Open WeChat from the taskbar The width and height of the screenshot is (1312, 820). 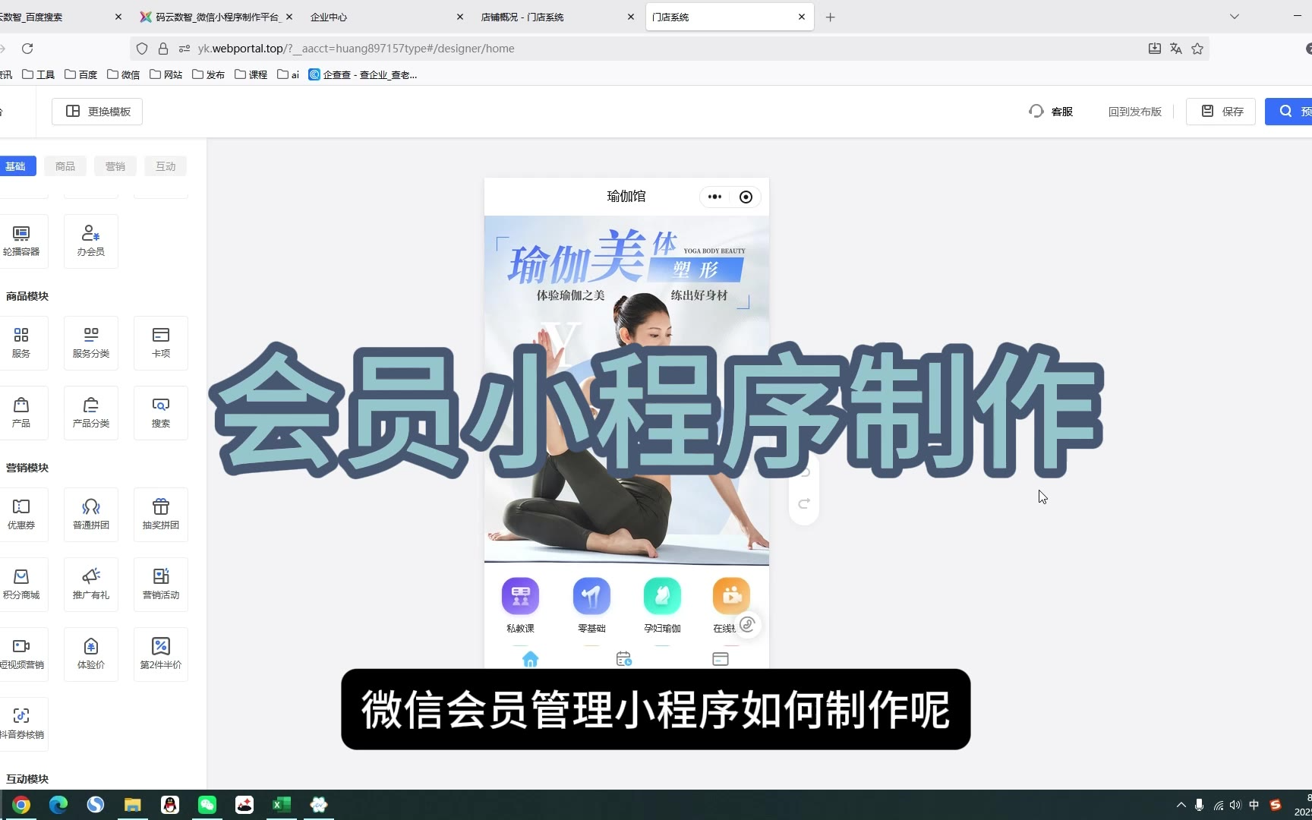pos(207,805)
